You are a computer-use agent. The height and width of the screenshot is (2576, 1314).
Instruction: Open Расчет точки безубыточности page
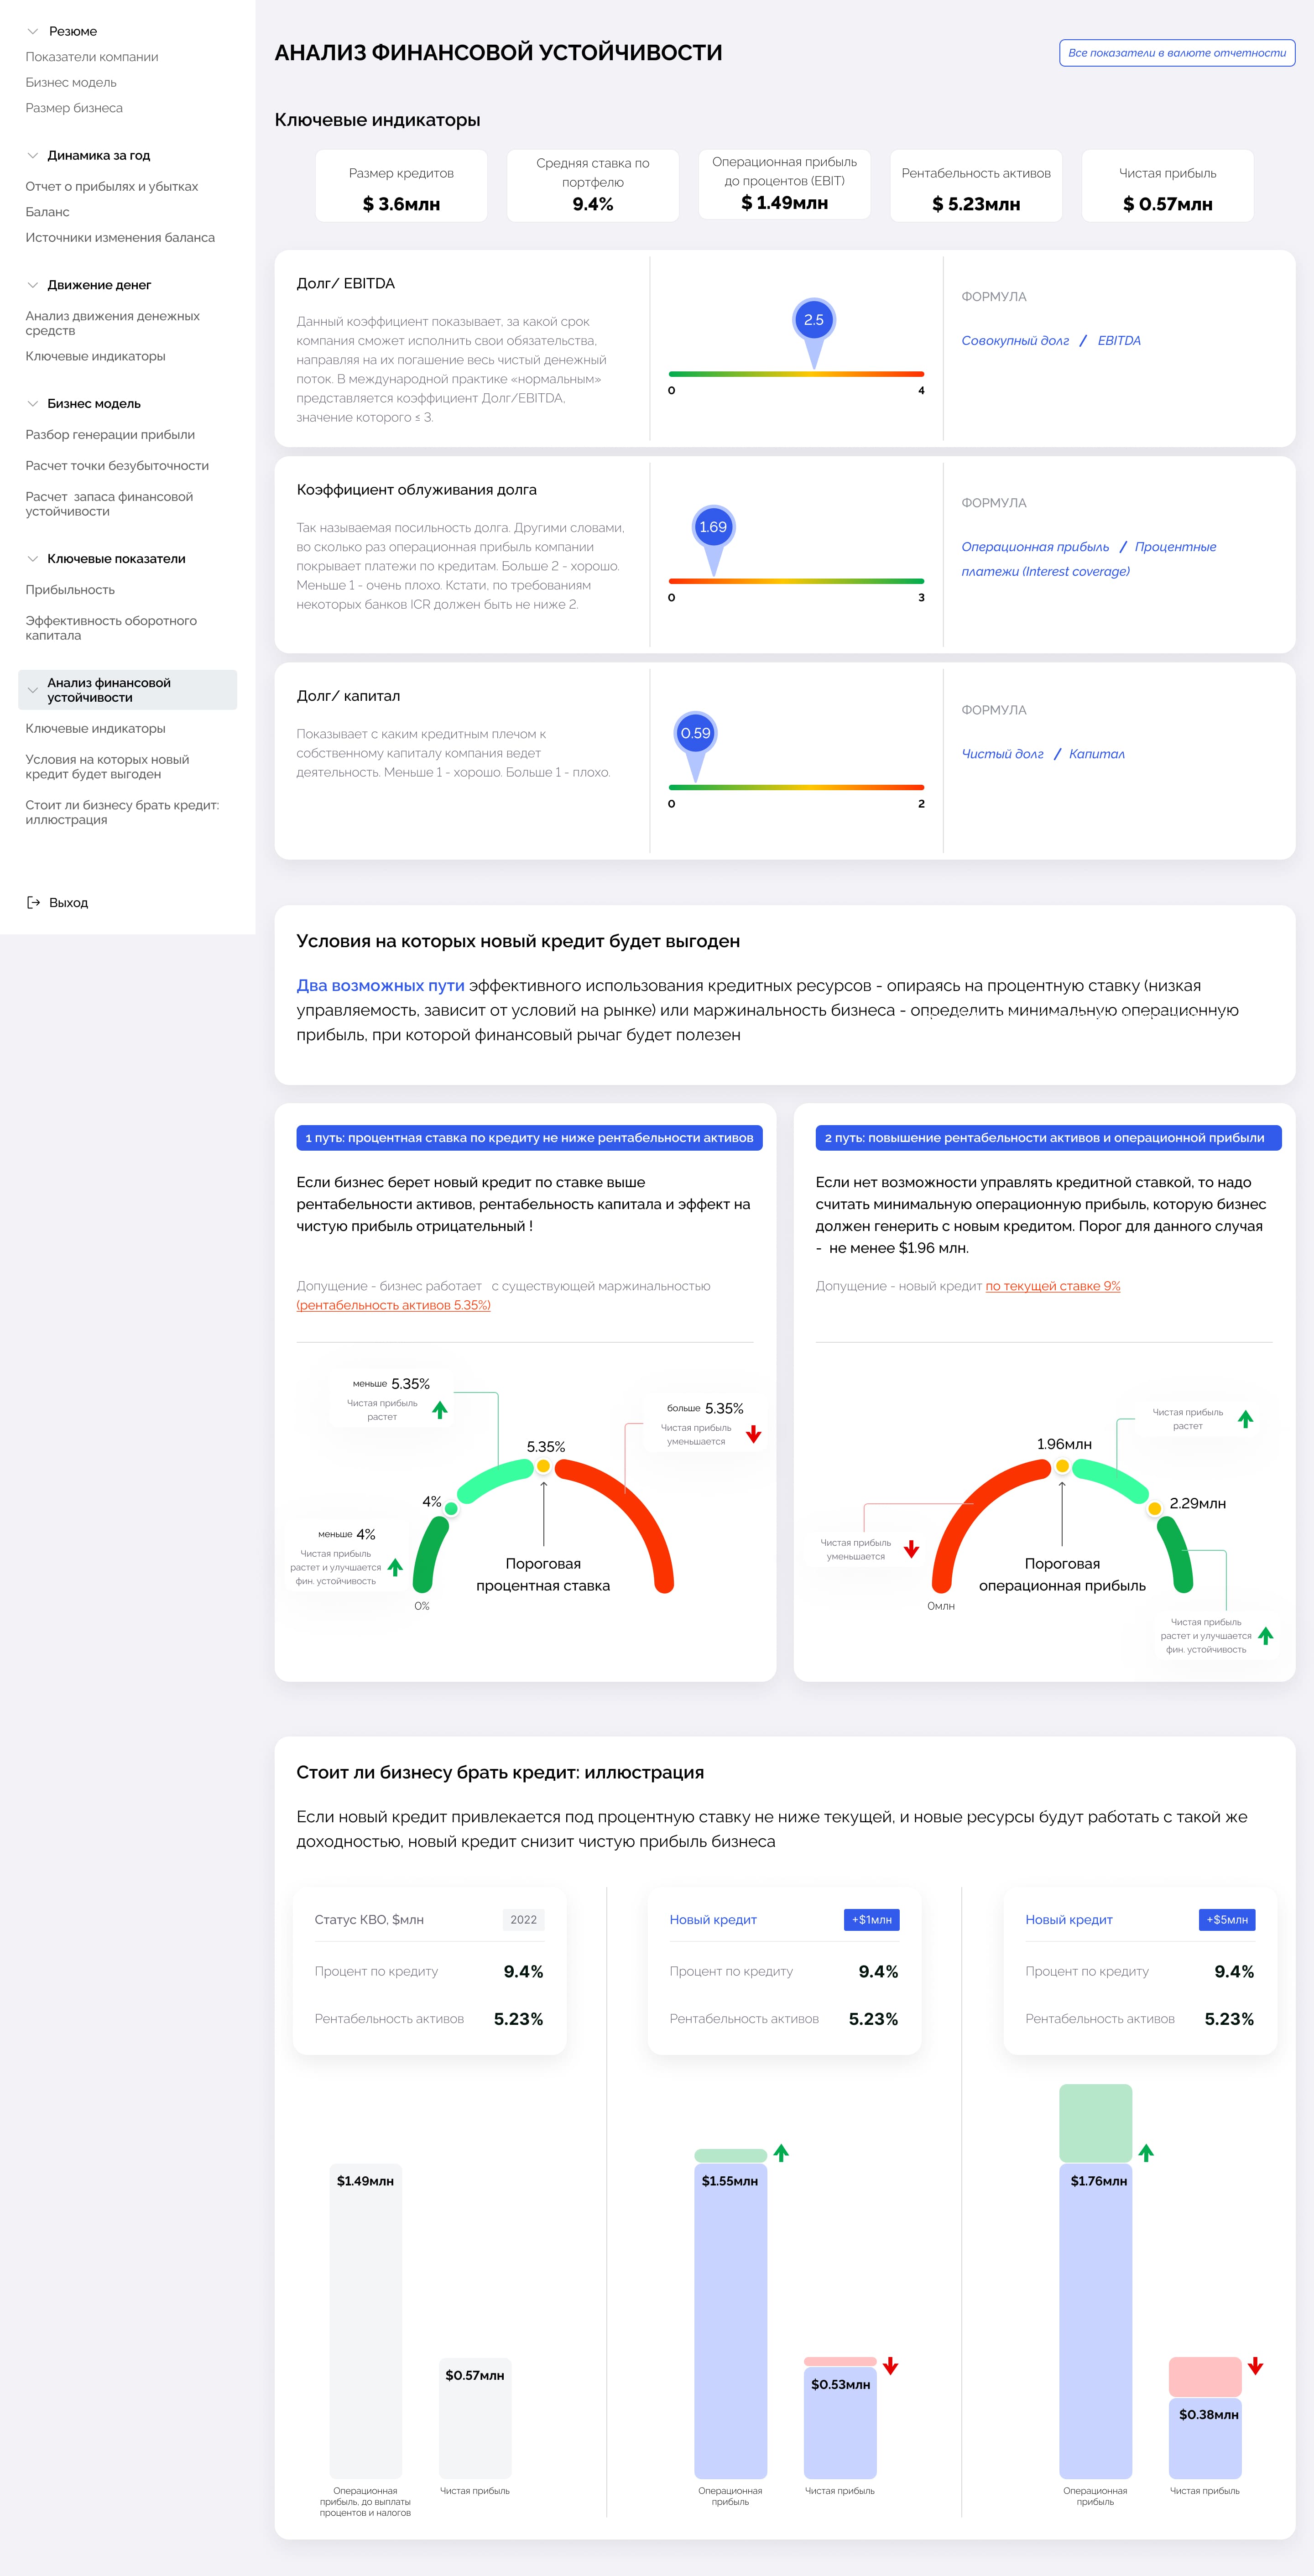tap(117, 465)
